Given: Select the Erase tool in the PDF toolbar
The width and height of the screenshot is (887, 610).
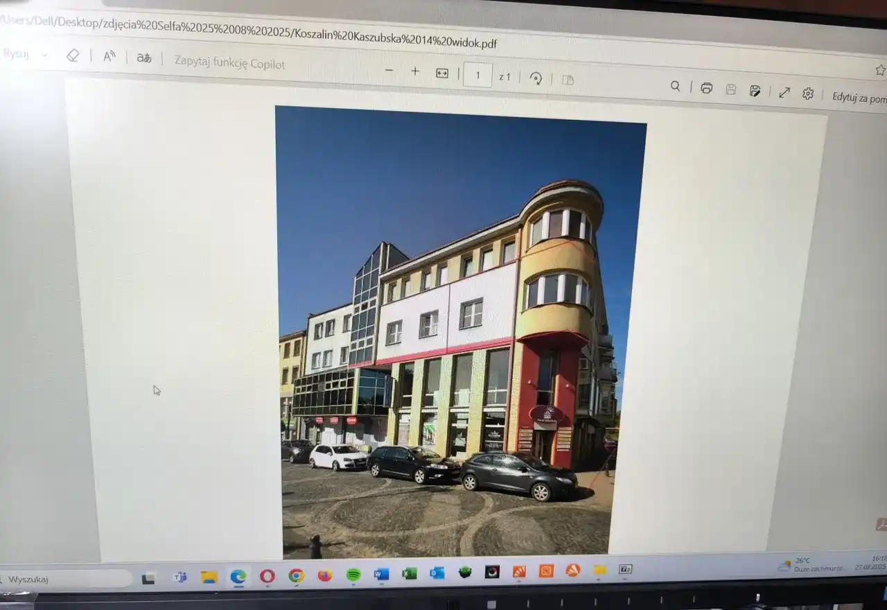Looking at the screenshot, I should pyautogui.click(x=73, y=55).
